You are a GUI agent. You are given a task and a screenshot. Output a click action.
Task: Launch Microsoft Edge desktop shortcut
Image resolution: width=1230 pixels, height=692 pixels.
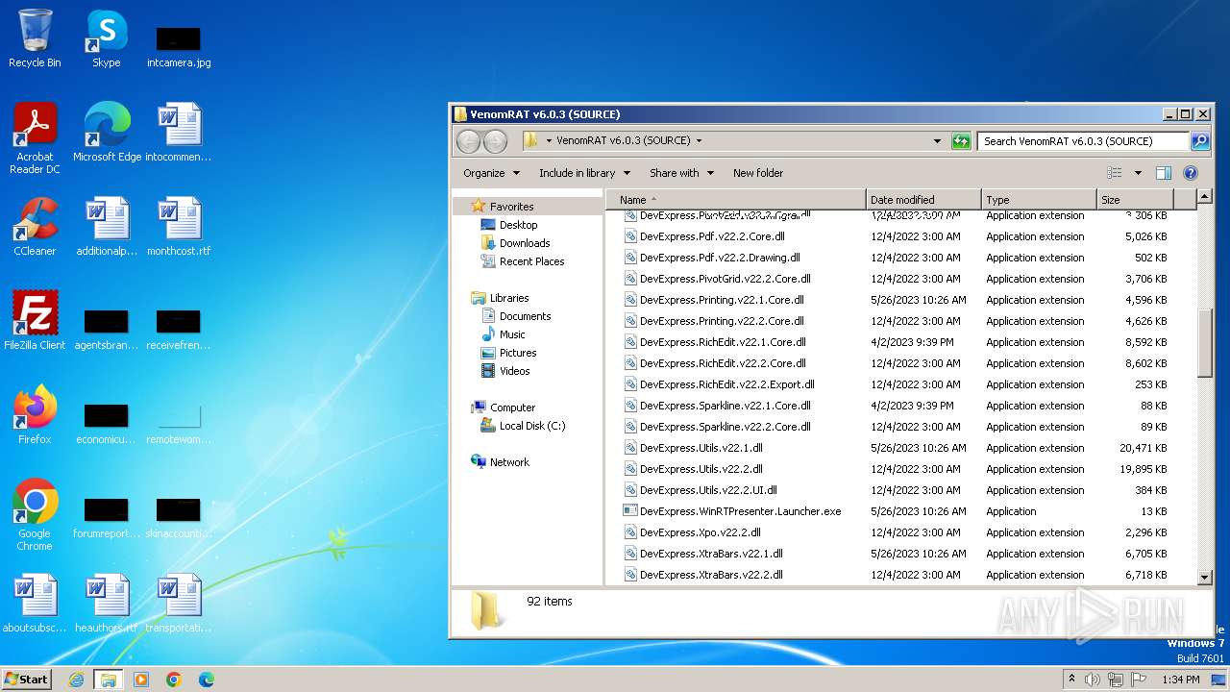(107, 132)
